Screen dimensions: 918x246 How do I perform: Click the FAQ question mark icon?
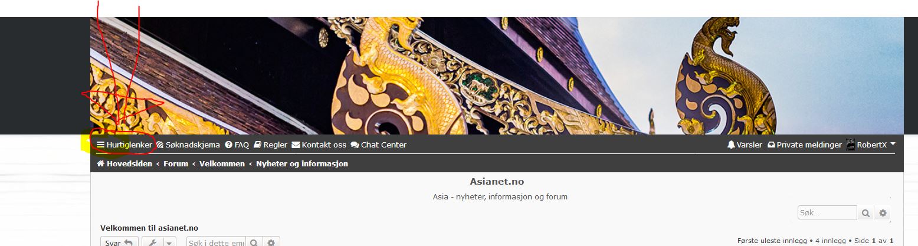point(228,145)
